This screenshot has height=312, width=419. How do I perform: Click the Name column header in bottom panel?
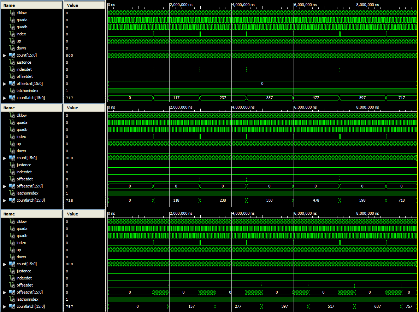[x=31, y=214]
